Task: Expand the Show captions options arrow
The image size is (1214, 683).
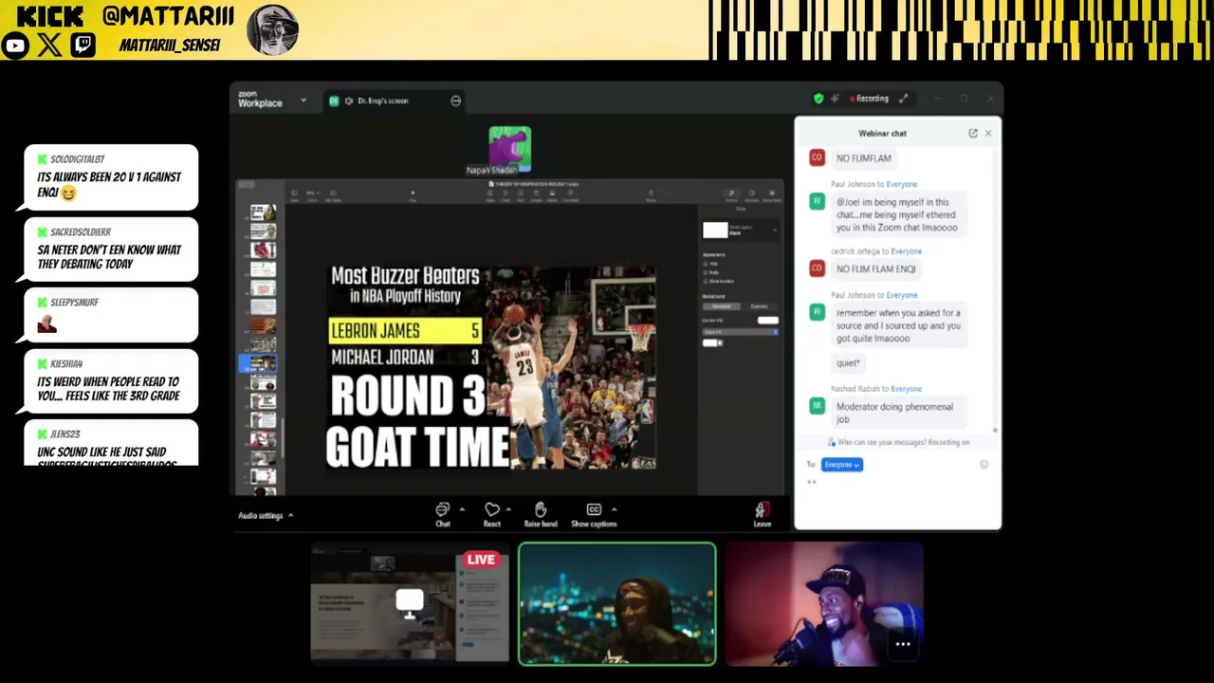Action: click(x=614, y=509)
